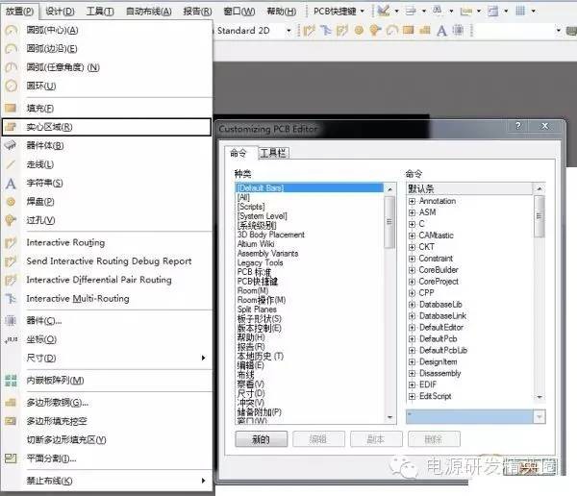The image size is (577, 496).
Task: Choose the 圆环 full circle icon
Action: [12, 86]
